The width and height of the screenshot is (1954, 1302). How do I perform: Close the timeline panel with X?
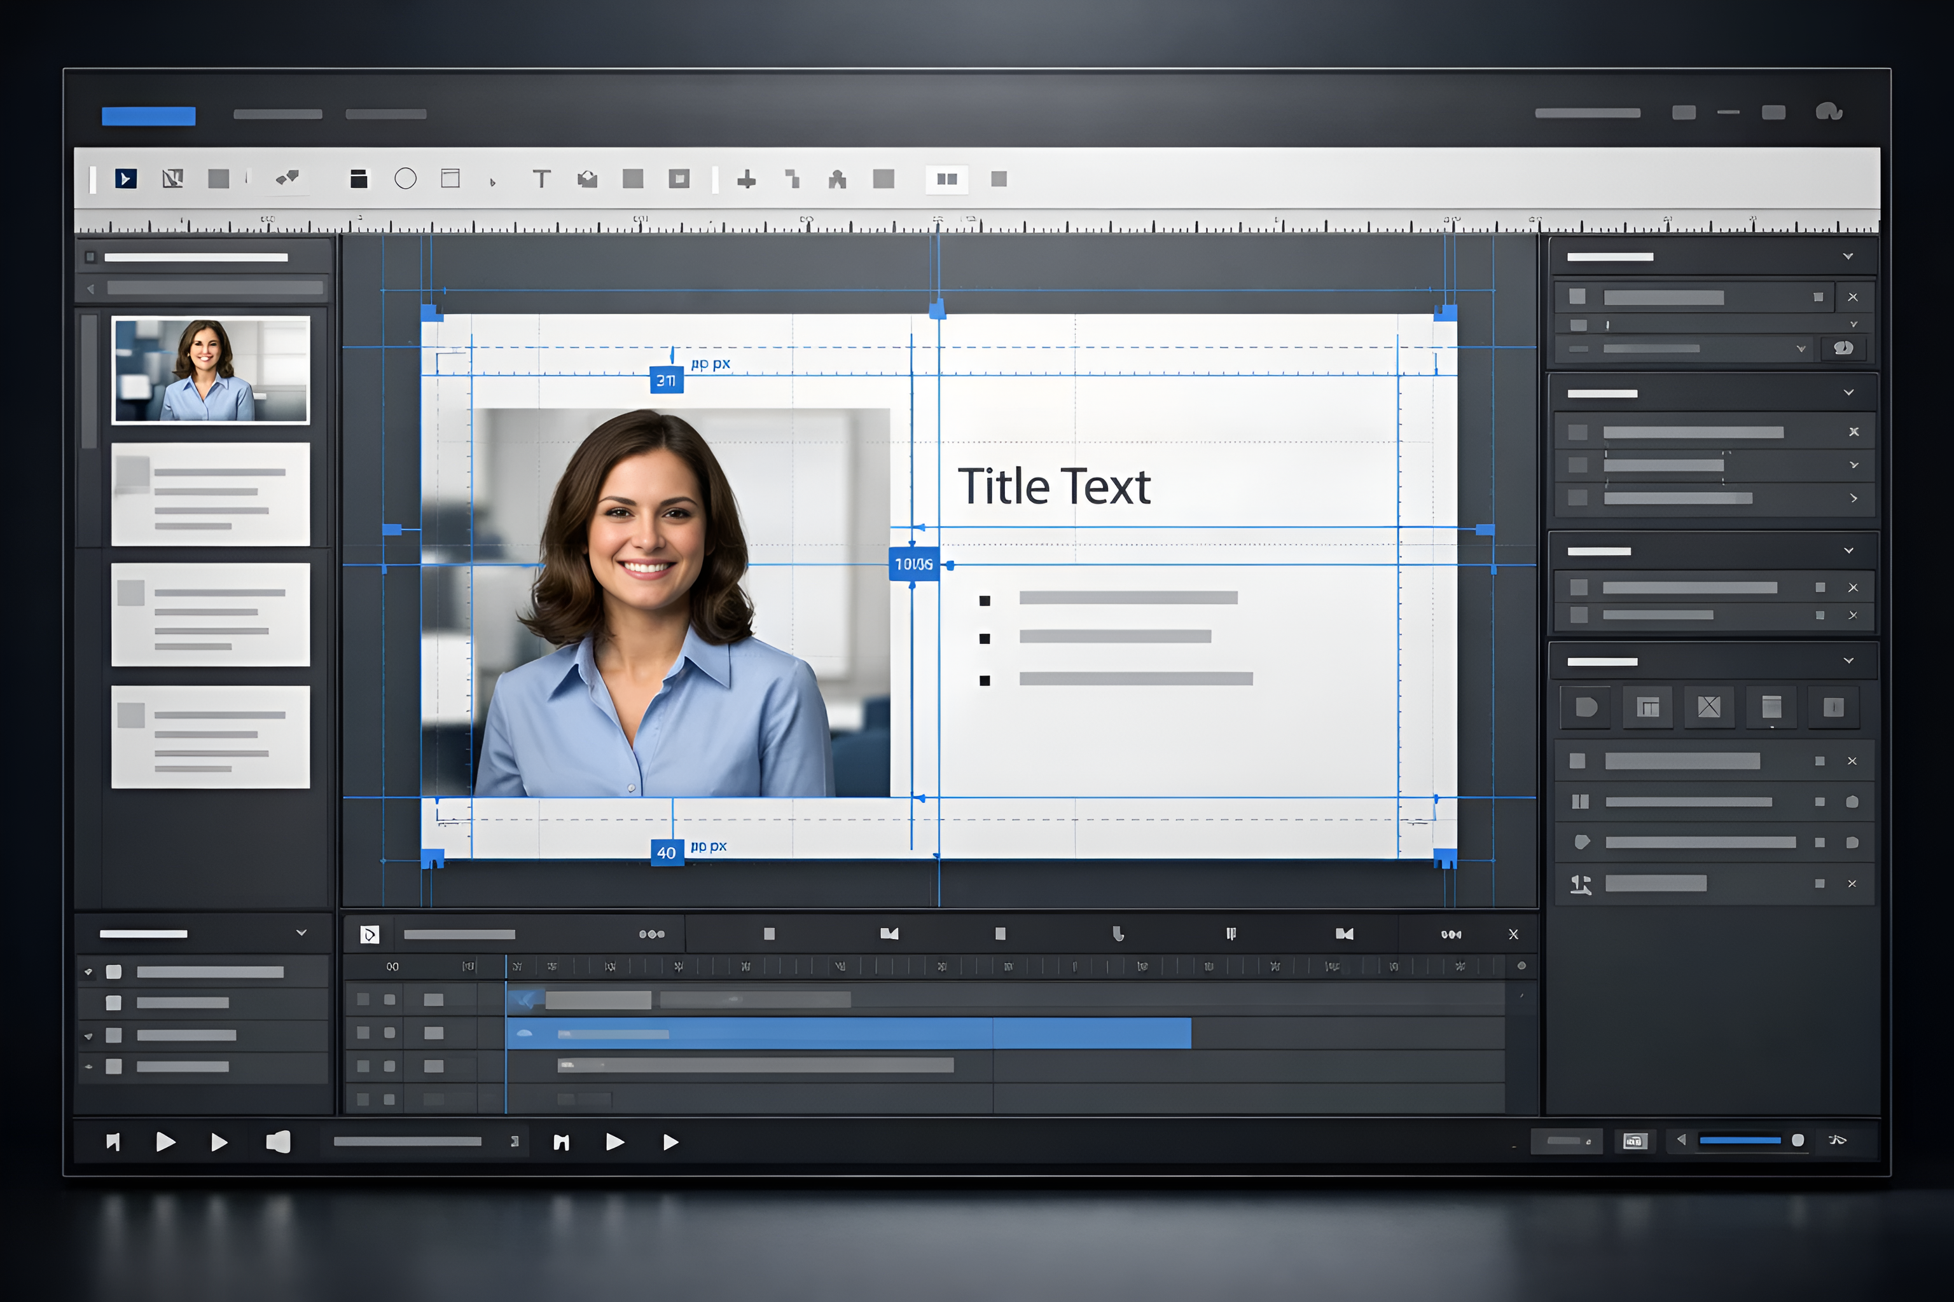1513,935
